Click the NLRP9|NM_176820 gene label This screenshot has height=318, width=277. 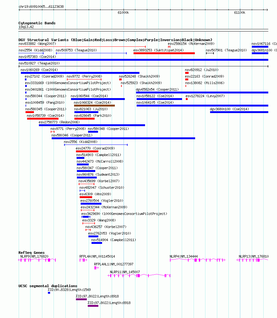(x=34, y=256)
